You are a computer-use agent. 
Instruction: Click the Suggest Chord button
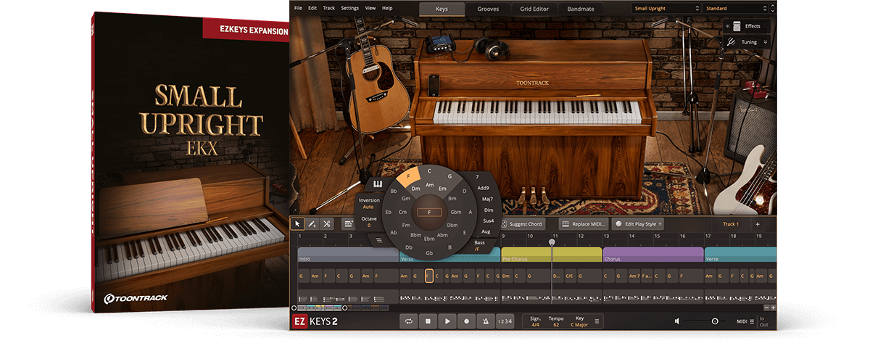pos(522,224)
